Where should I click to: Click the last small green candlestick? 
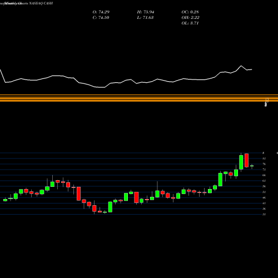[x=252, y=166]
